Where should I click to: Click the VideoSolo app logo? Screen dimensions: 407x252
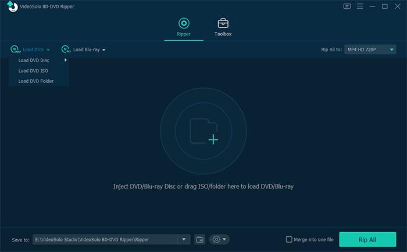10,6
